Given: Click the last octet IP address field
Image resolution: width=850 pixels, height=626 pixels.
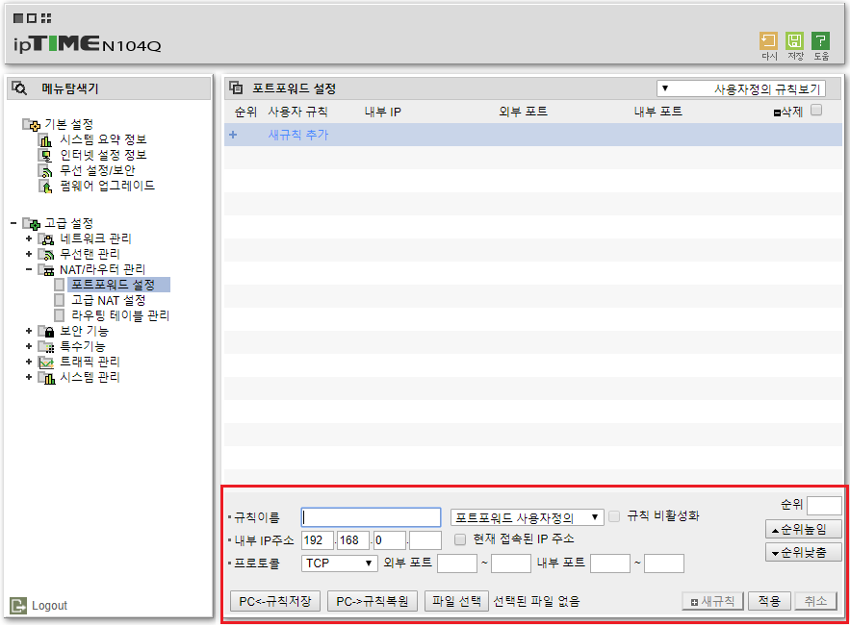Looking at the screenshot, I should [425, 540].
